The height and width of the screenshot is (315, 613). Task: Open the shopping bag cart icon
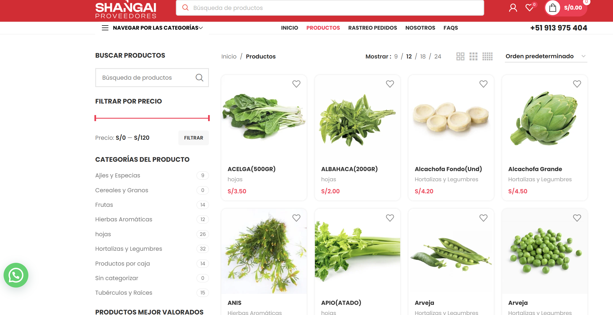click(552, 8)
